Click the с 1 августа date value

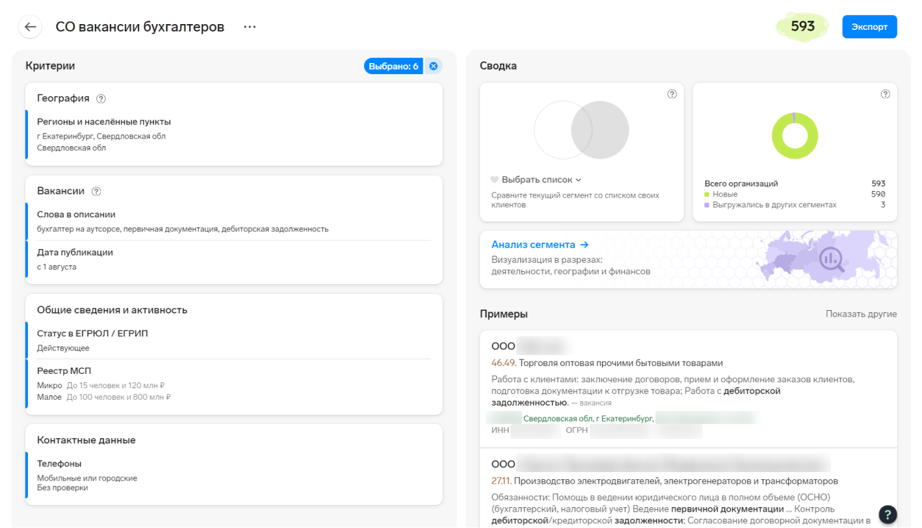[x=57, y=267]
